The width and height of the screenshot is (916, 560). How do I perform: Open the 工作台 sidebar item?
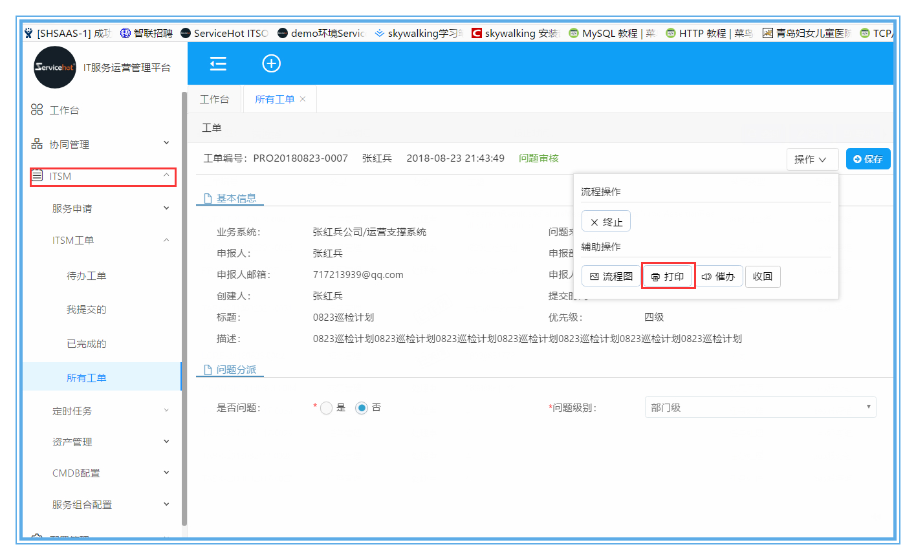click(64, 111)
